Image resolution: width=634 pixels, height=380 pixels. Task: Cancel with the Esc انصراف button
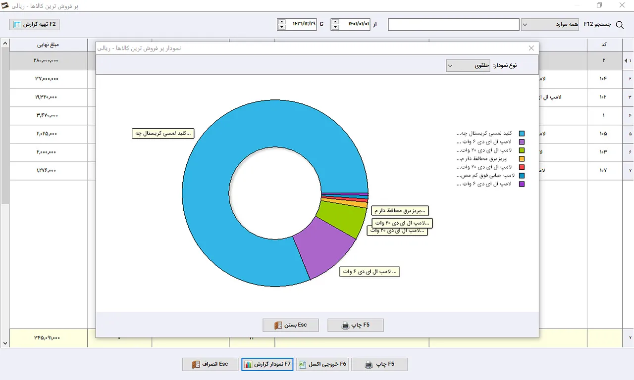210,364
